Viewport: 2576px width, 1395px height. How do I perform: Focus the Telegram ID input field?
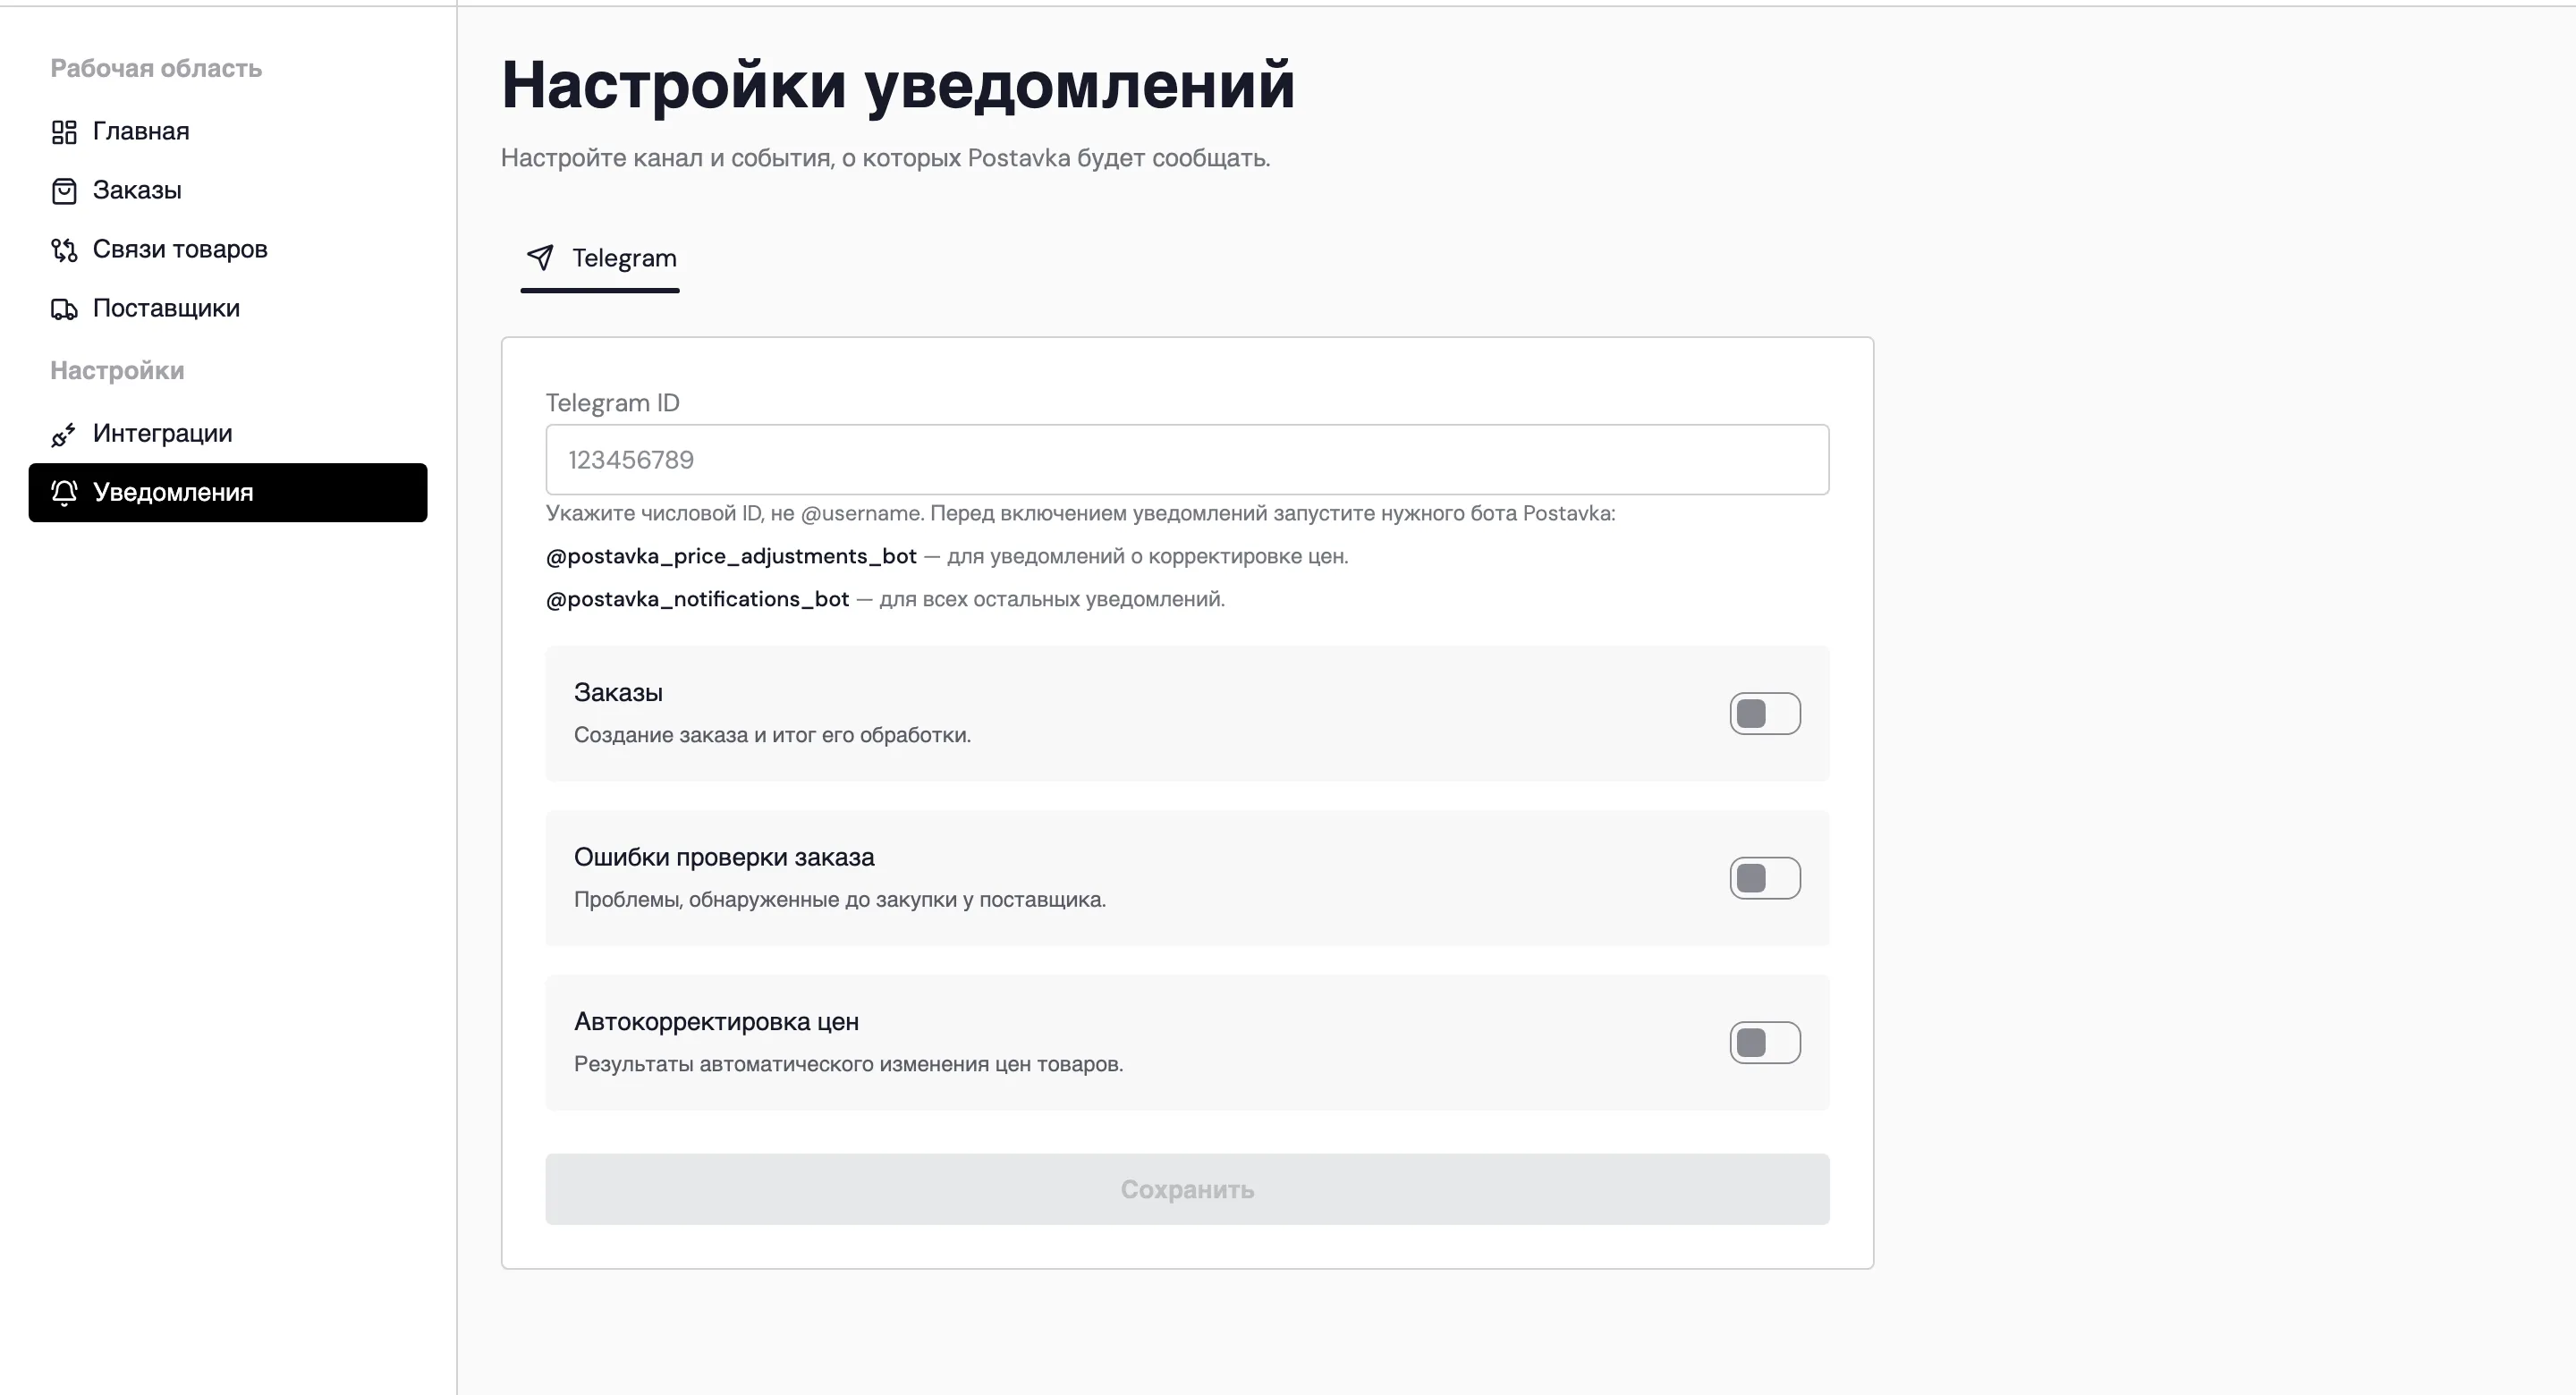tap(1187, 460)
